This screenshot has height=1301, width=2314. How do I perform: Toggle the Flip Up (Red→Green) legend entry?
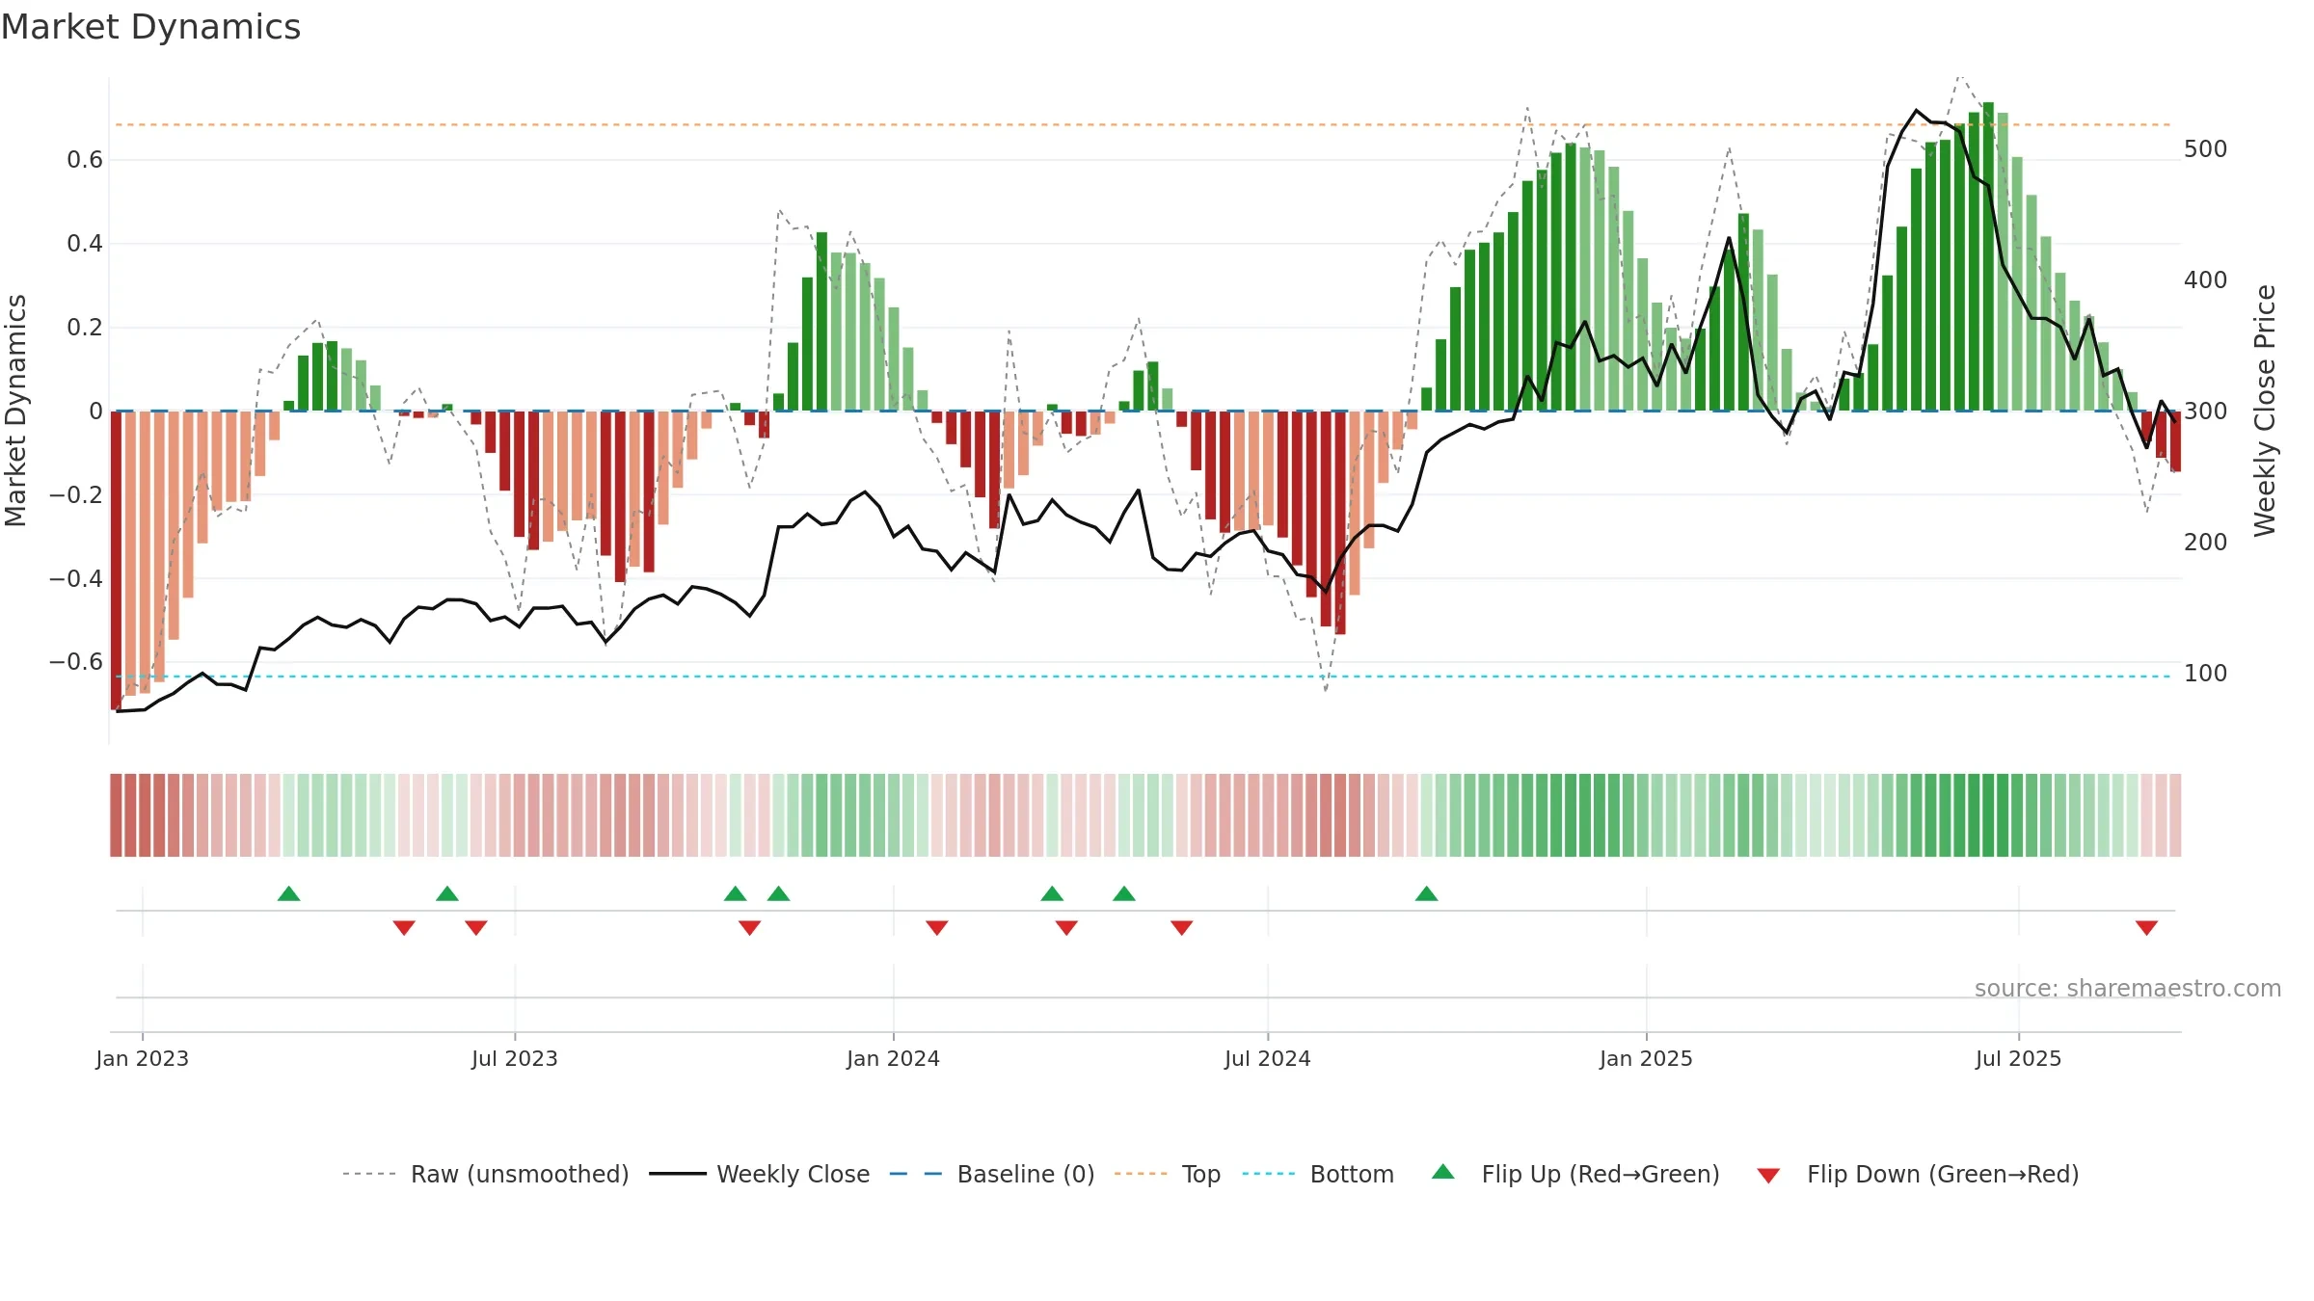[1575, 1174]
